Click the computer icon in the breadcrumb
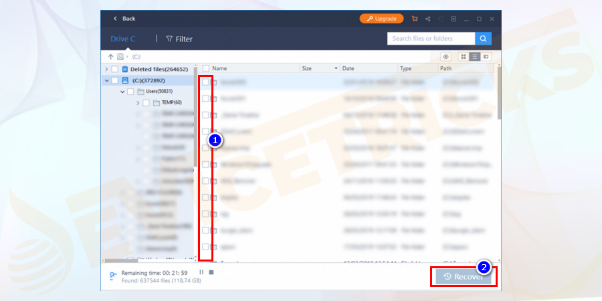Viewport: 602px width, 301px height. point(120,57)
